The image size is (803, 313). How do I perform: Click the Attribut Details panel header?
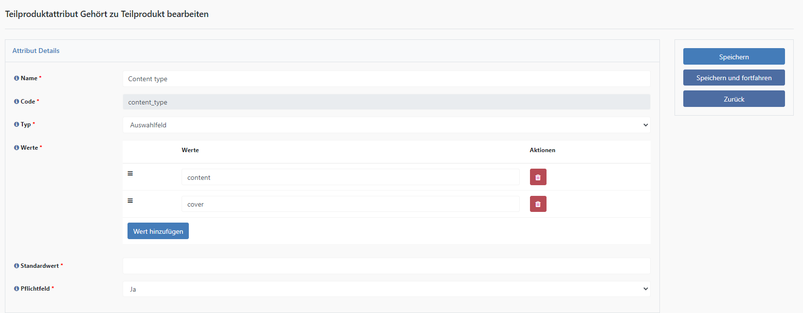pos(36,51)
